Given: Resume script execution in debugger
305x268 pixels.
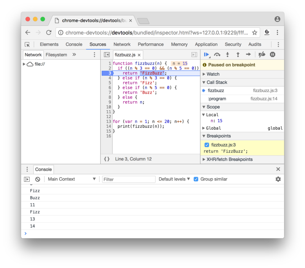Looking at the screenshot, I should click(206, 55).
